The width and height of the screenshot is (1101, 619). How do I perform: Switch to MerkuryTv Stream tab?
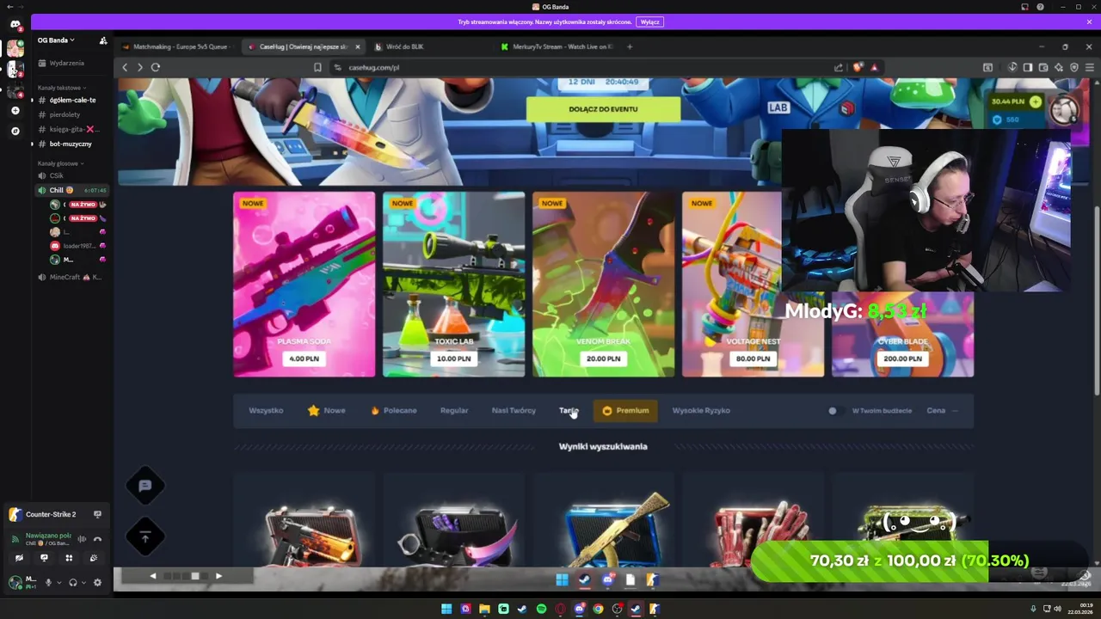(557, 46)
